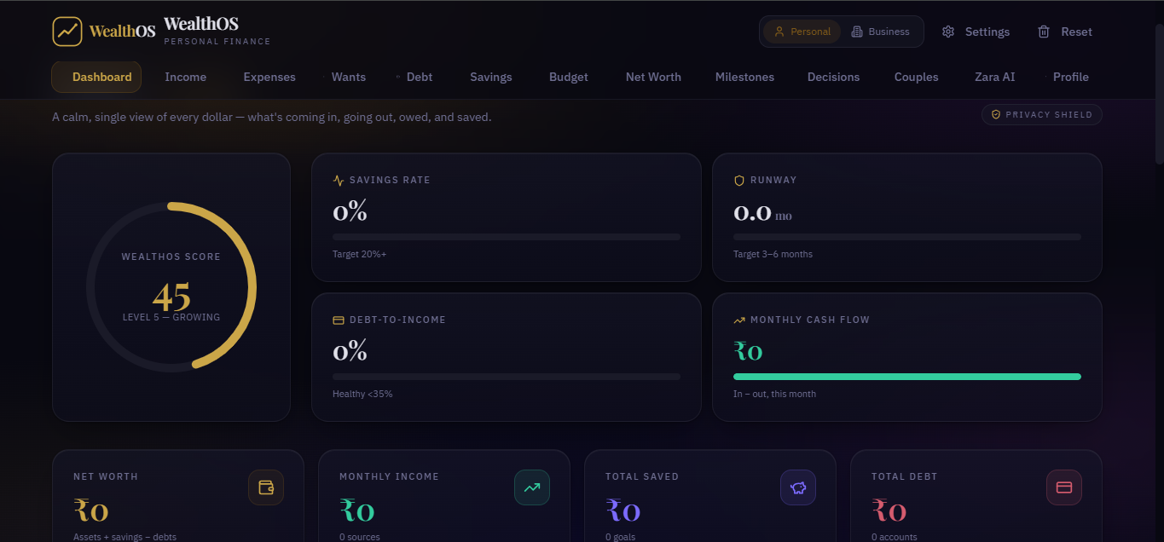The height and width of the screenshot is (542, 1164).
Task: Go to the Budget tab
Action: pyautogui.click(x=569, y=77)
